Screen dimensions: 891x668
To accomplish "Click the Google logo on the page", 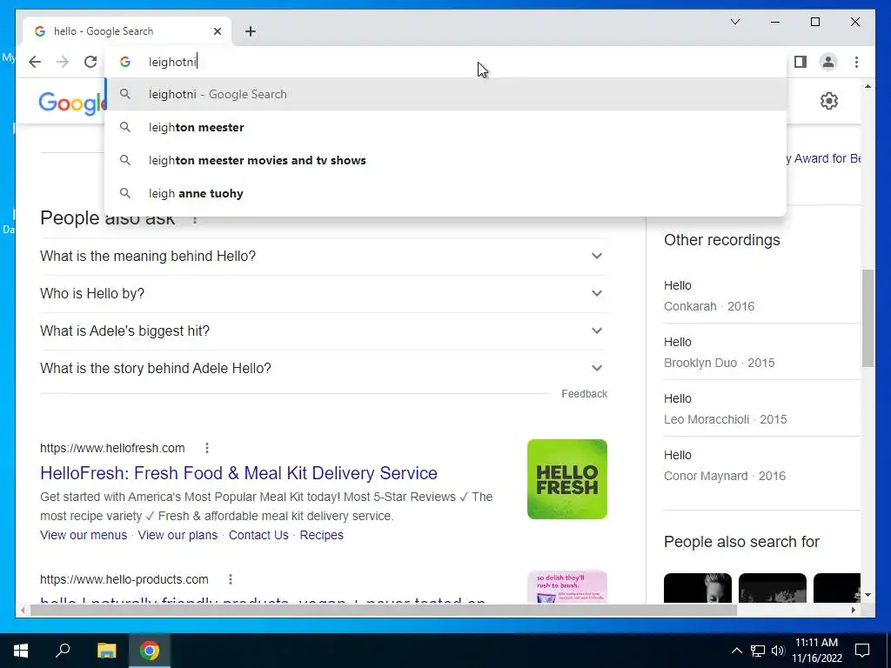I will coord(72,104).
